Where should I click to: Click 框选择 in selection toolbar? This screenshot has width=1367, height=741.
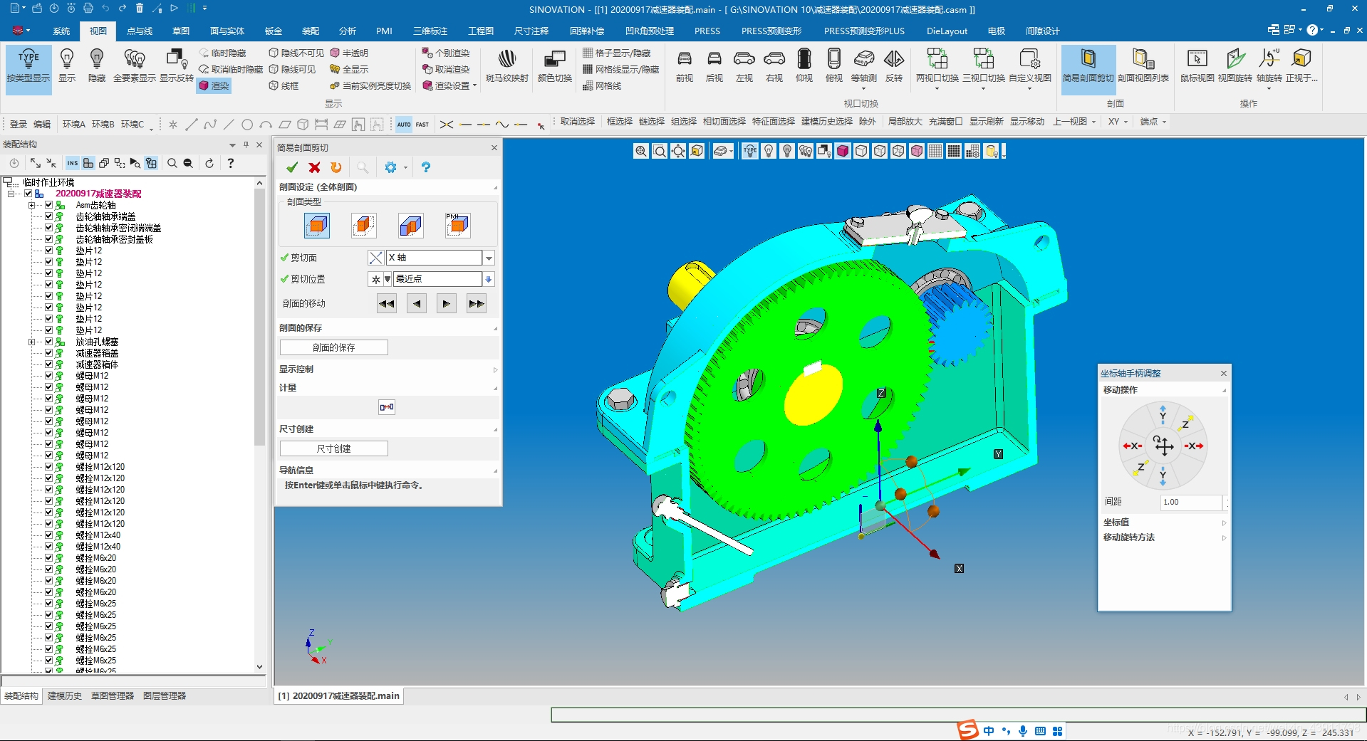pyautogui.click(x=620, y=122)
